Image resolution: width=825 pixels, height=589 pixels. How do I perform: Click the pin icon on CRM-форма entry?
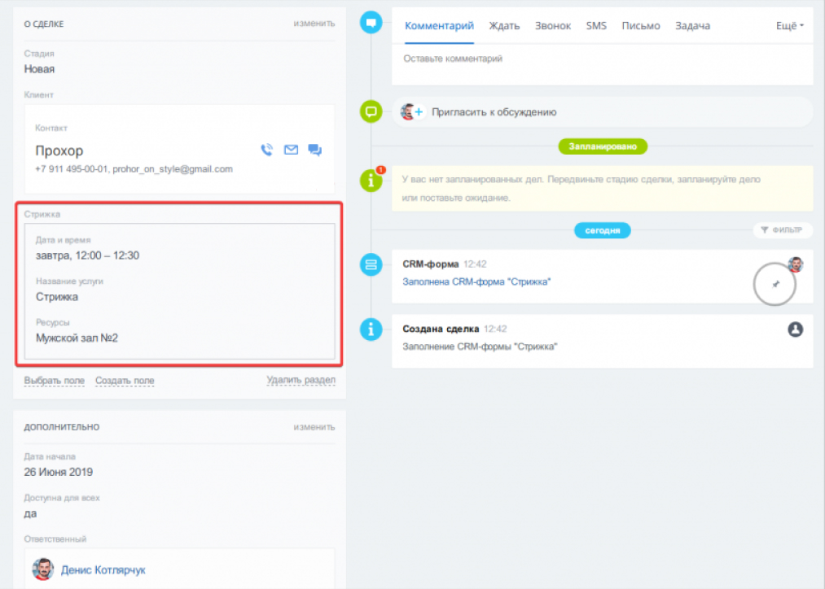click(775, 285)
